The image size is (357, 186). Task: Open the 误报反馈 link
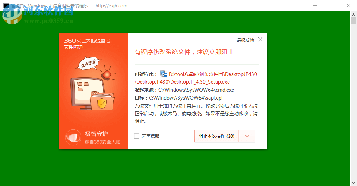245,40
